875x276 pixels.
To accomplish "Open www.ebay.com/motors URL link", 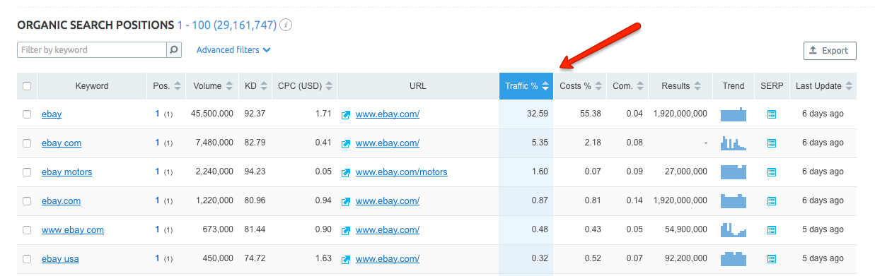I will 401,172.
